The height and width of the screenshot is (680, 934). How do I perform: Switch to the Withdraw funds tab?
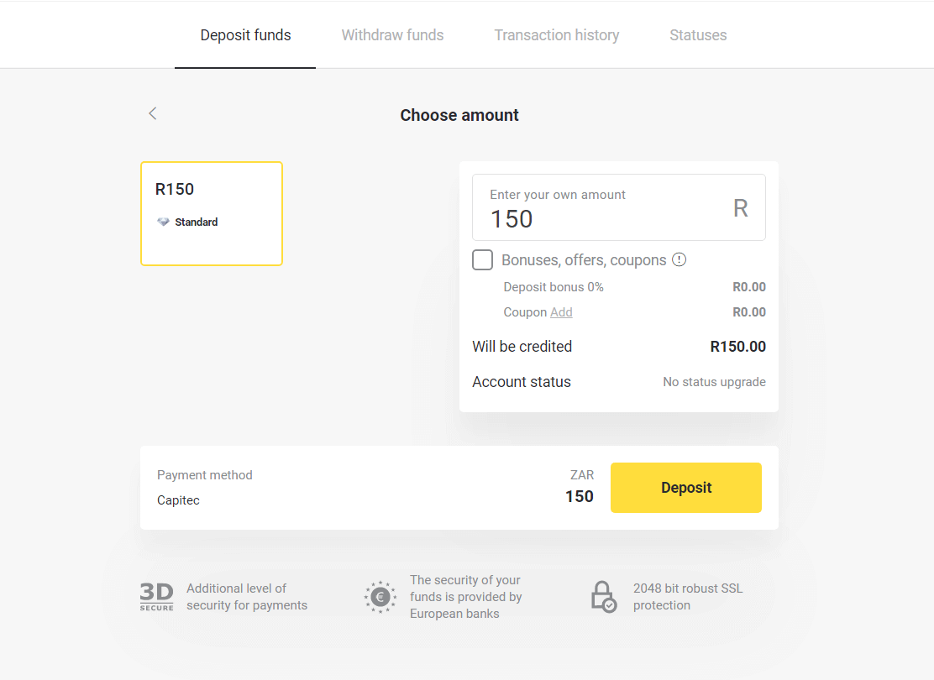(392, 35)
